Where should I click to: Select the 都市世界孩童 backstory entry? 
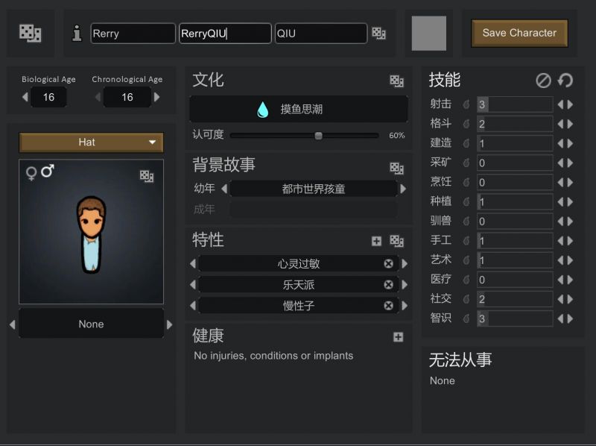tap(313, 189)
